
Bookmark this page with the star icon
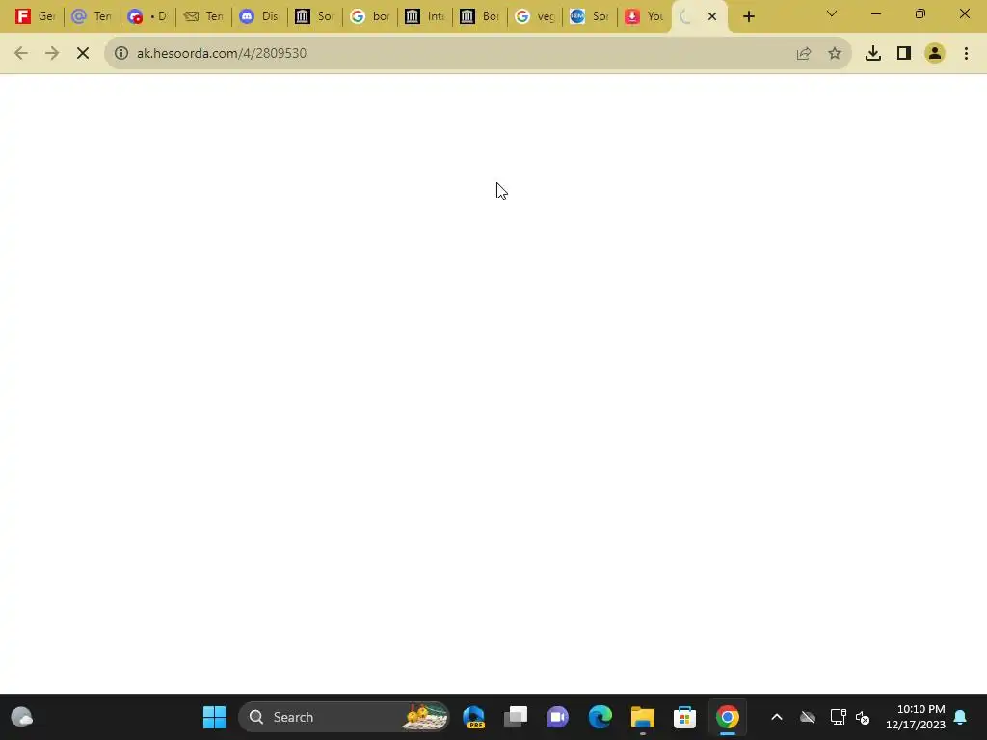835,54
